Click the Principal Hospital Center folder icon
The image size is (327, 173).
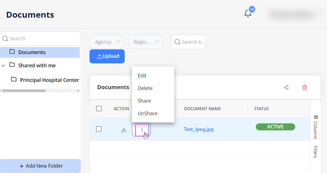click(14, 79)
